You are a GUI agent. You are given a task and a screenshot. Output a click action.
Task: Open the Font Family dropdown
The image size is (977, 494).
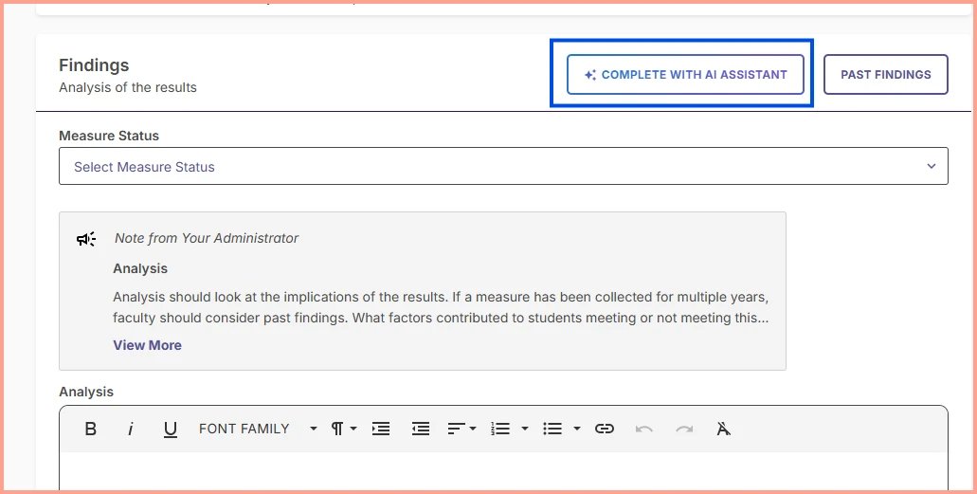258,429
